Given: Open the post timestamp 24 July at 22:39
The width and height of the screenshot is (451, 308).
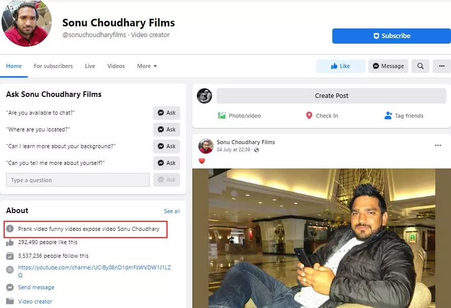Looking at the screenshot, I should [233, 150].
